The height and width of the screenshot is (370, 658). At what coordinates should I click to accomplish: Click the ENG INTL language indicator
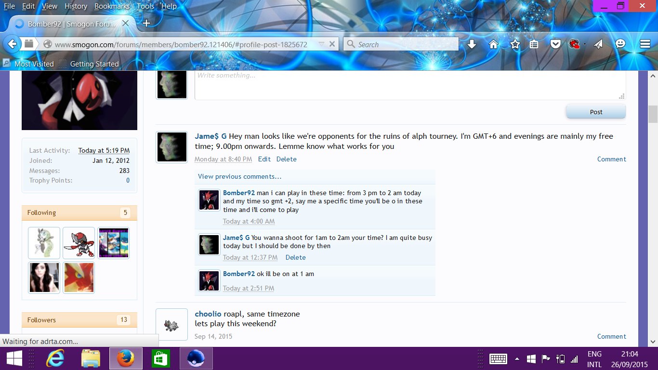pyautogui.click(x=594, y=359)
